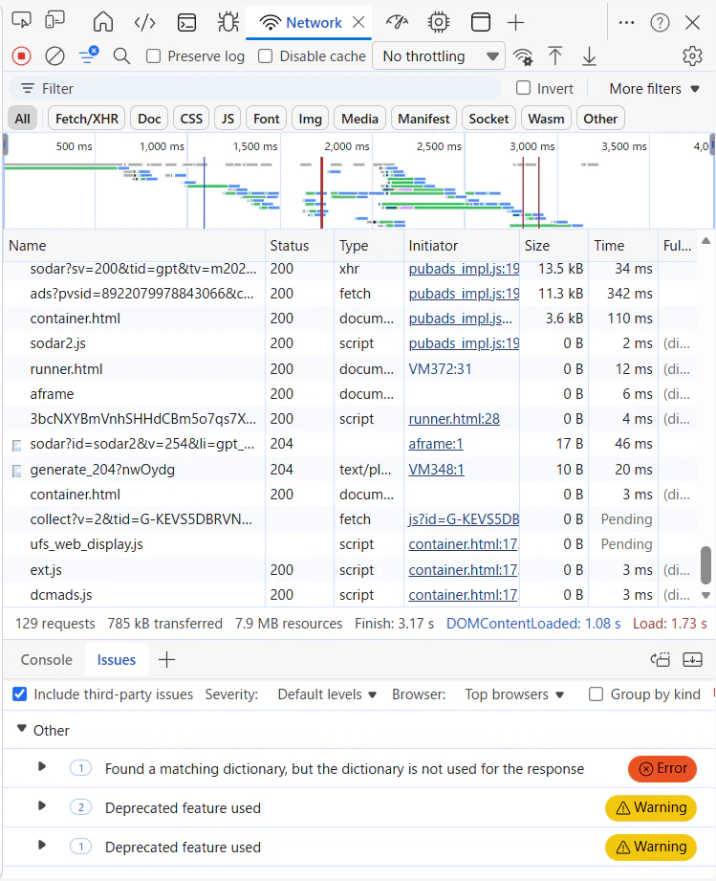Select the JS filter chip
Screen dimensions: 716x881
coord(228,119)
